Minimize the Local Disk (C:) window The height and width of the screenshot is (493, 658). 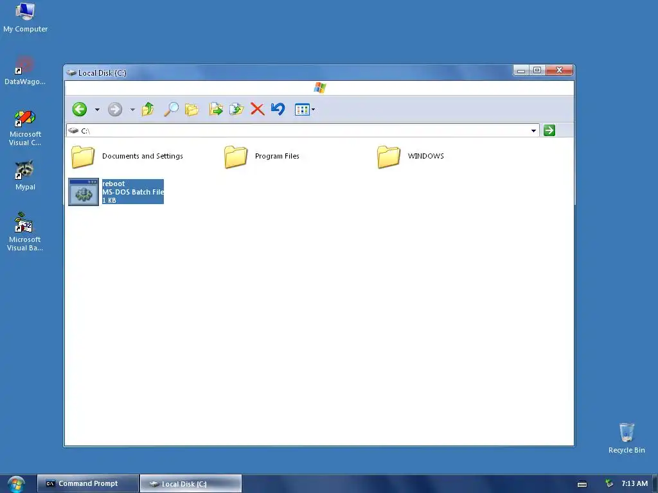coord(520,71)
